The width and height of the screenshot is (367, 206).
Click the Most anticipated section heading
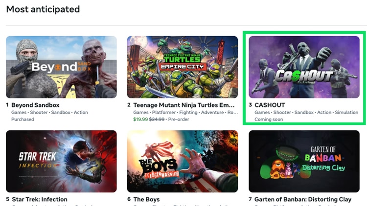43,9
